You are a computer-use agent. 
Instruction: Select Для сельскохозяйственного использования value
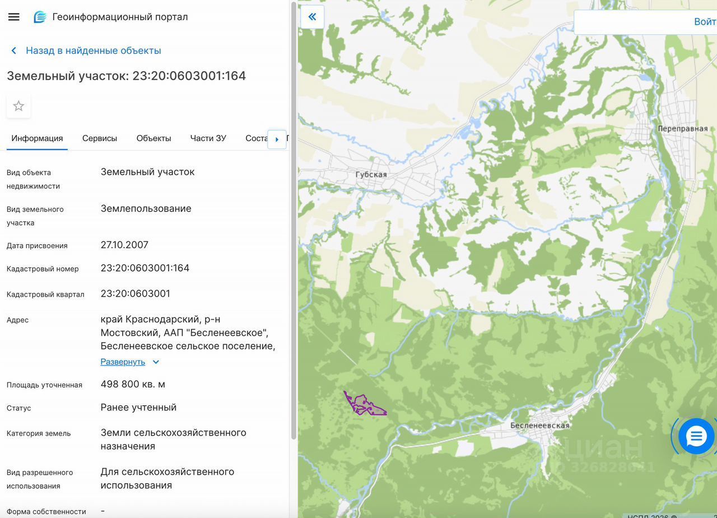(x=167, y=479)
